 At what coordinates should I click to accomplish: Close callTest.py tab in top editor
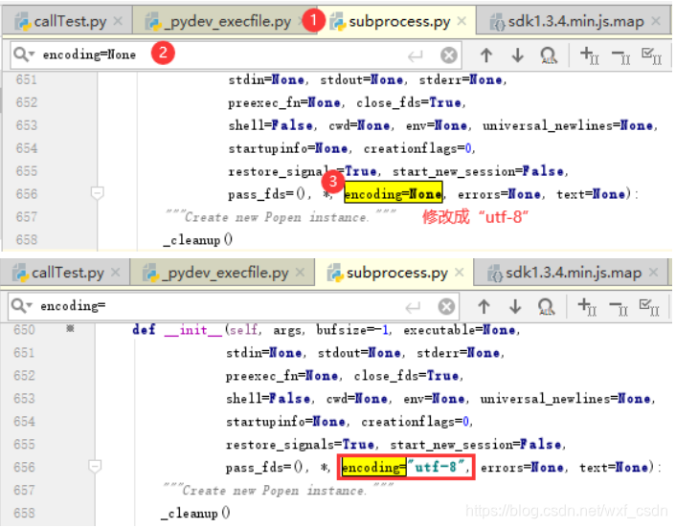coord(118,21)
